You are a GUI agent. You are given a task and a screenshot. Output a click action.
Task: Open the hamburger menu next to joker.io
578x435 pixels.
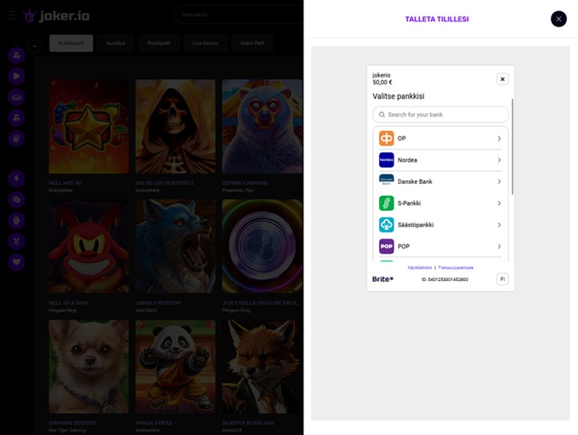(x=11, y=15)
